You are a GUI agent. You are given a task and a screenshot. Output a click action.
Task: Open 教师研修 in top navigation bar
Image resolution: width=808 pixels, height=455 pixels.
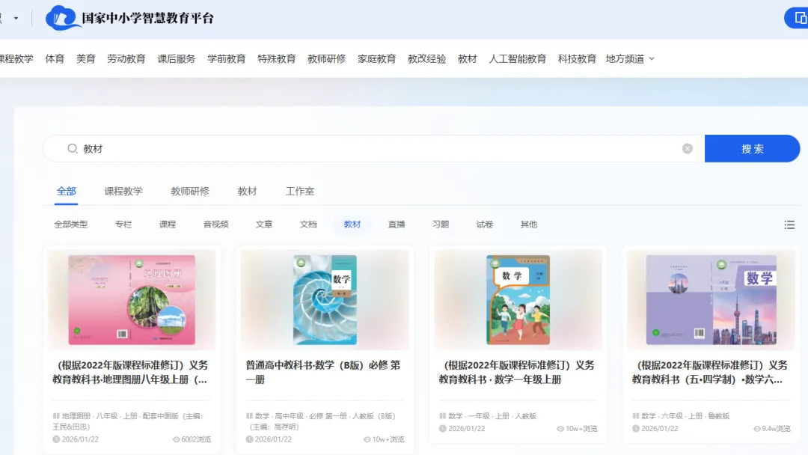tap(326, 58)
